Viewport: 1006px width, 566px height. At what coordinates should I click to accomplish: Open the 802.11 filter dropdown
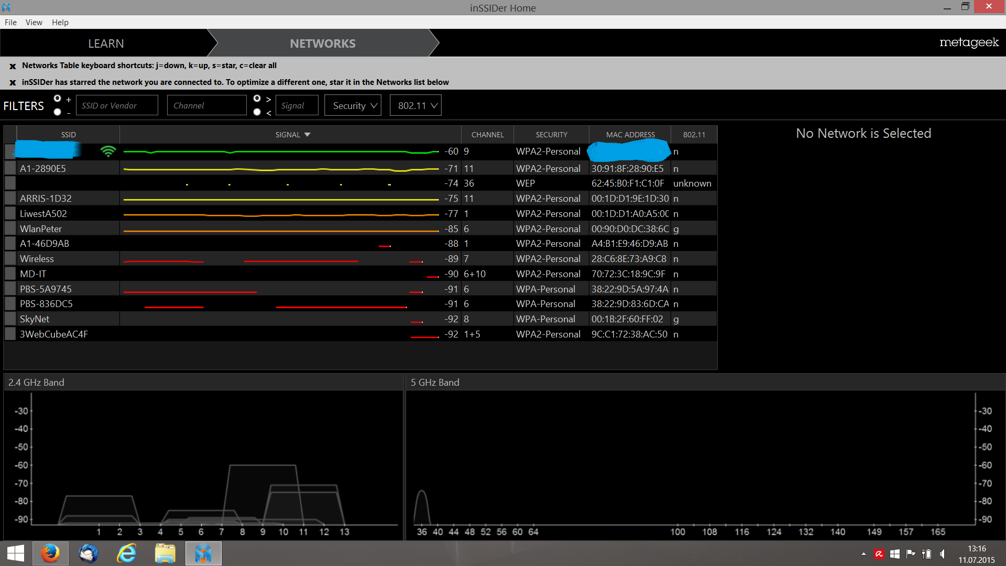pos(415,105)
